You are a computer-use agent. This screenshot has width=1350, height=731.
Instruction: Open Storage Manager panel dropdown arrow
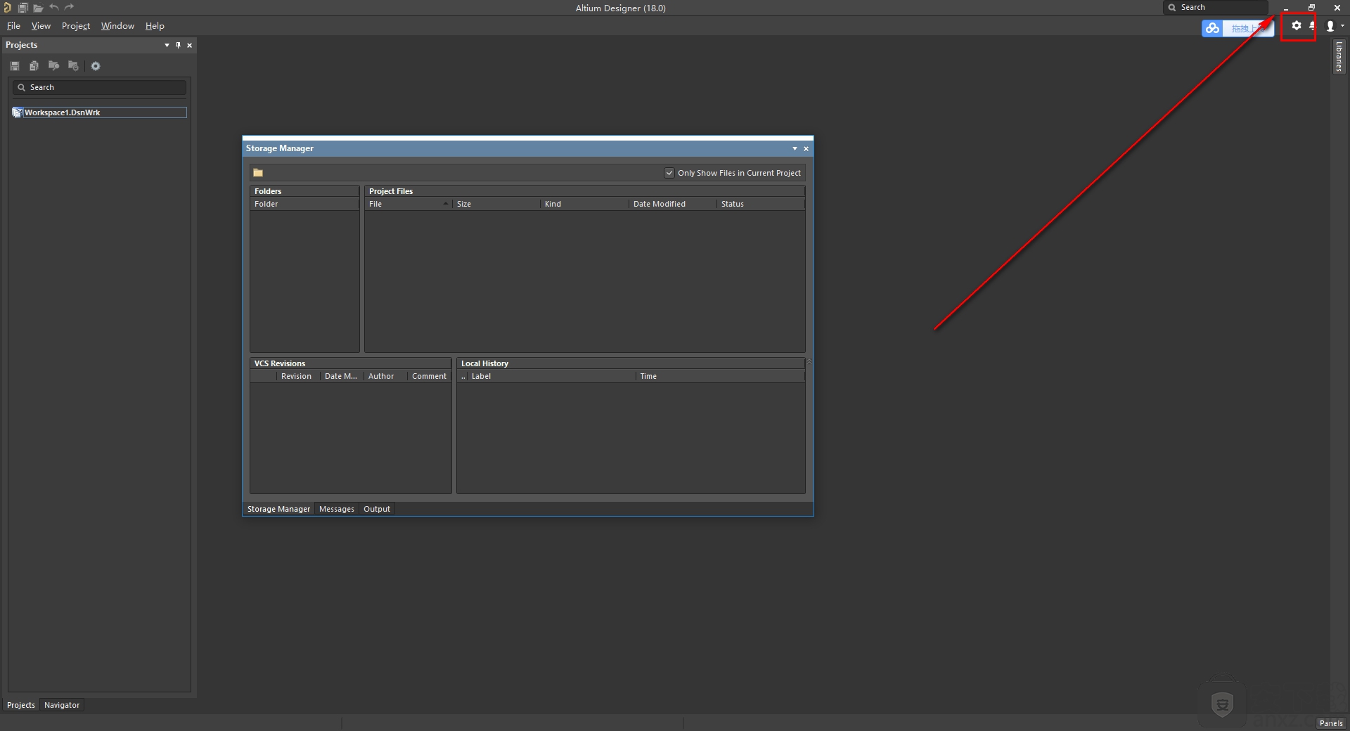[795, 148]
